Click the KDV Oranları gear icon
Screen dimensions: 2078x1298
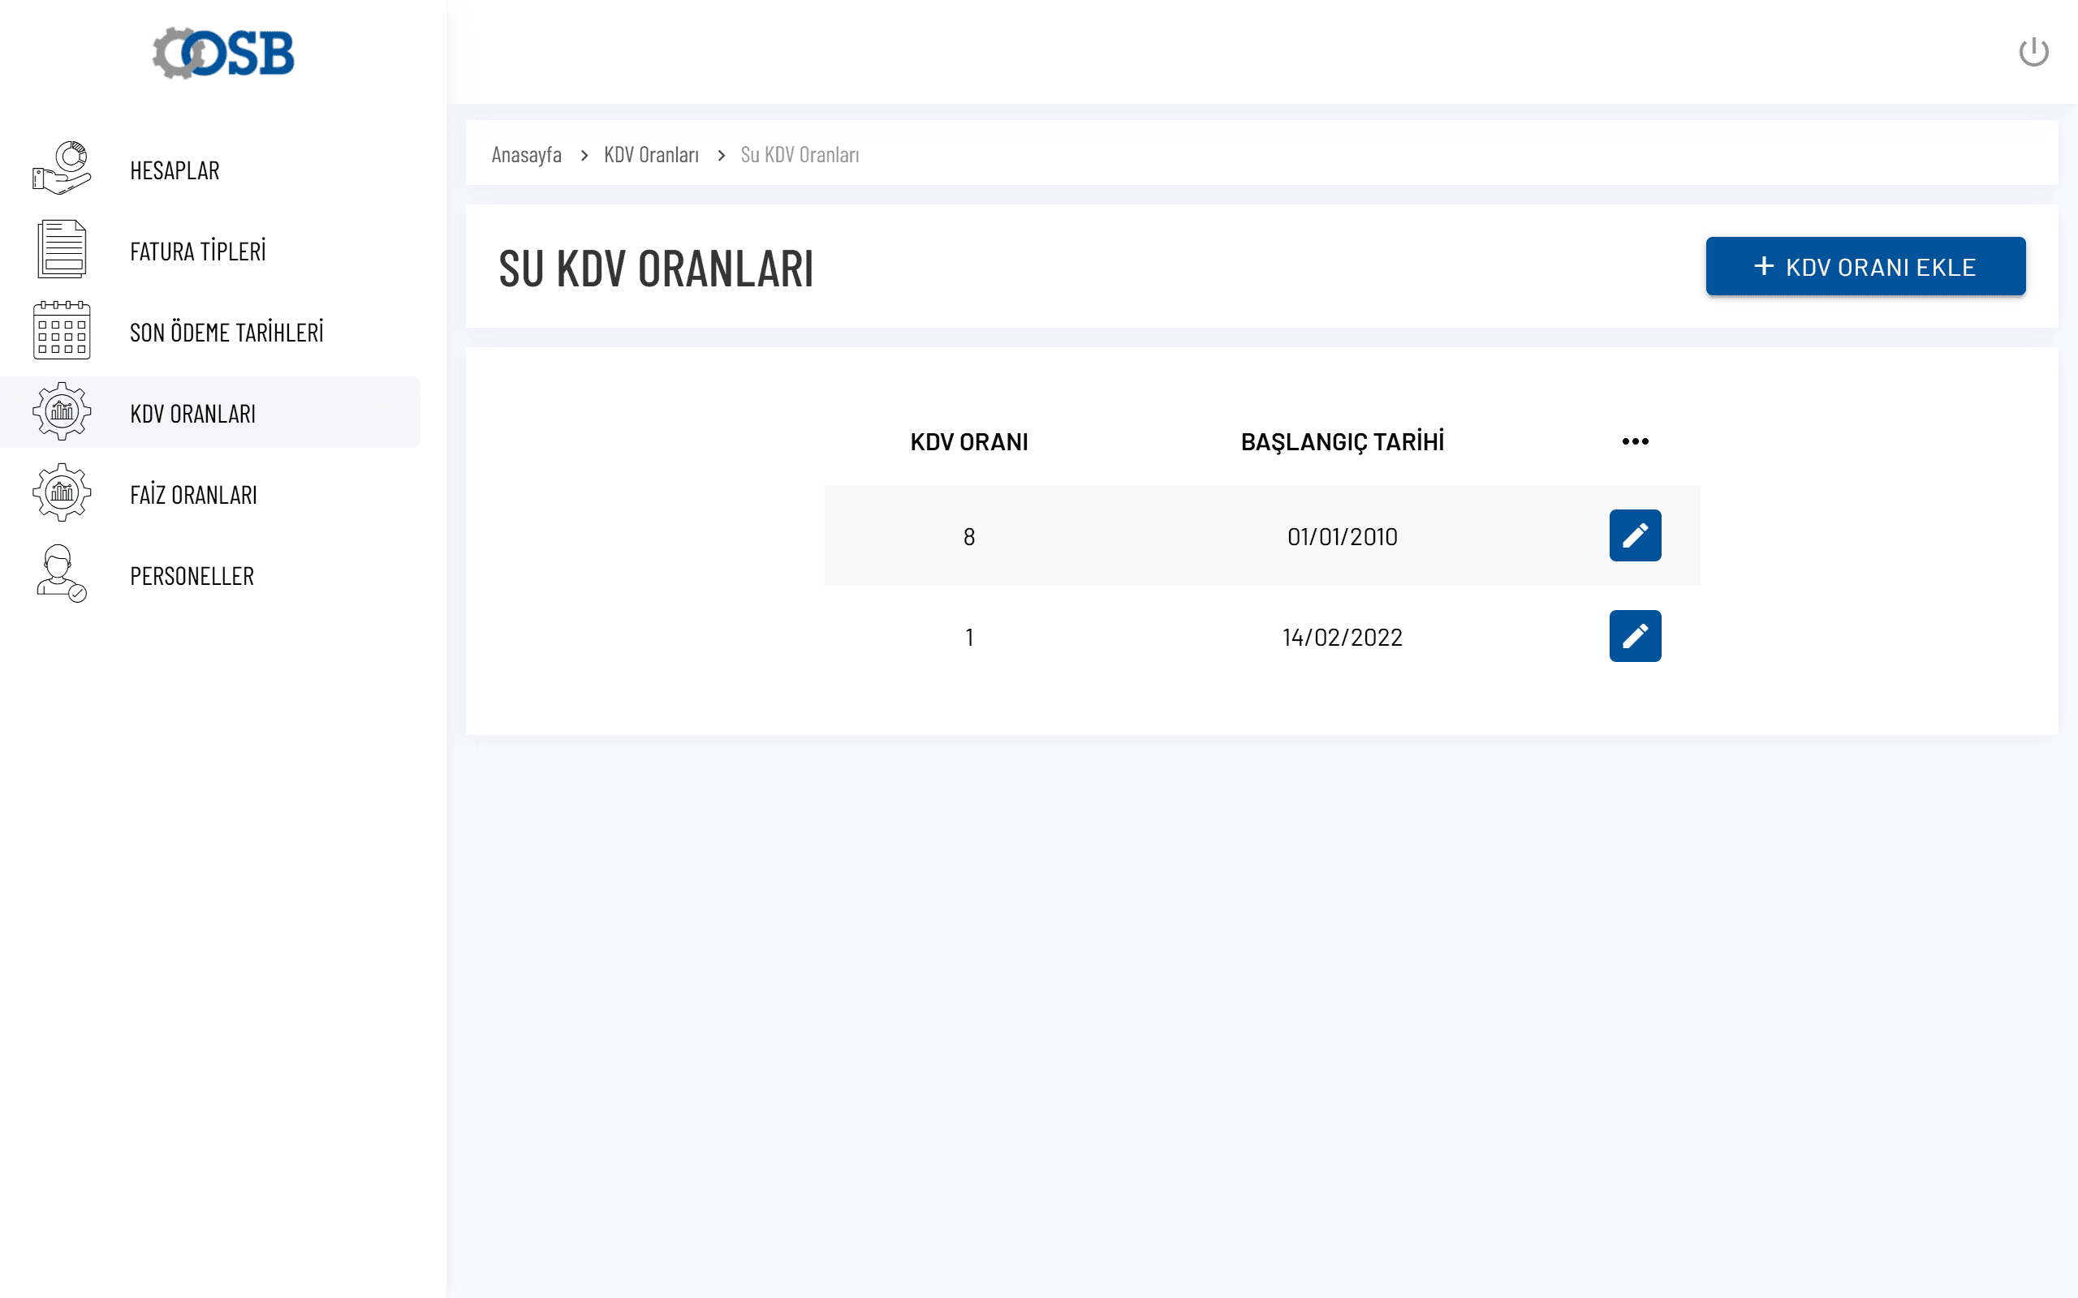(61, 412)
